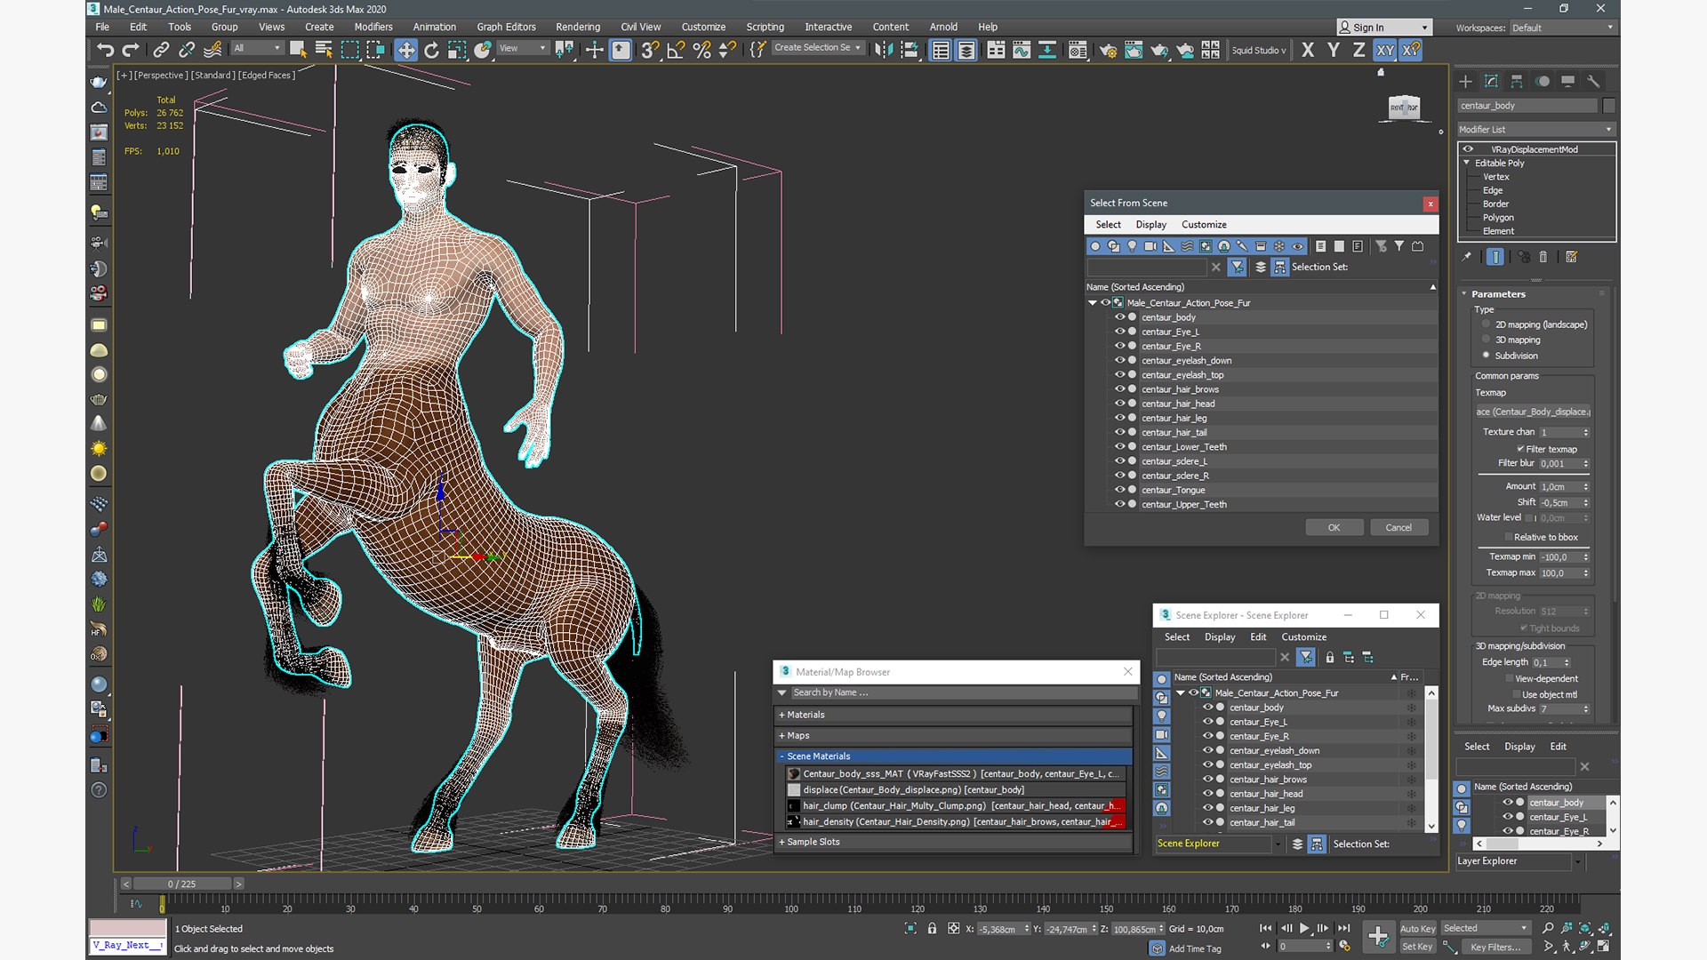Open the Material Editor icon
Image resolution: width=1707 pixels, height=960 pixels.
coord(1078,50)
